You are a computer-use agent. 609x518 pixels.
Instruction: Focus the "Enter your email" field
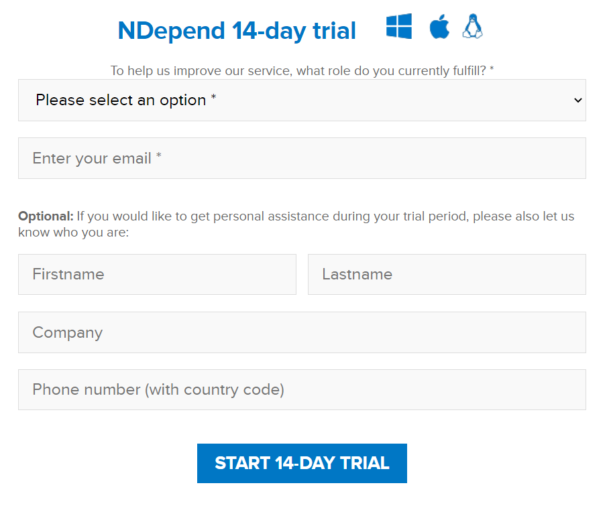302,158
